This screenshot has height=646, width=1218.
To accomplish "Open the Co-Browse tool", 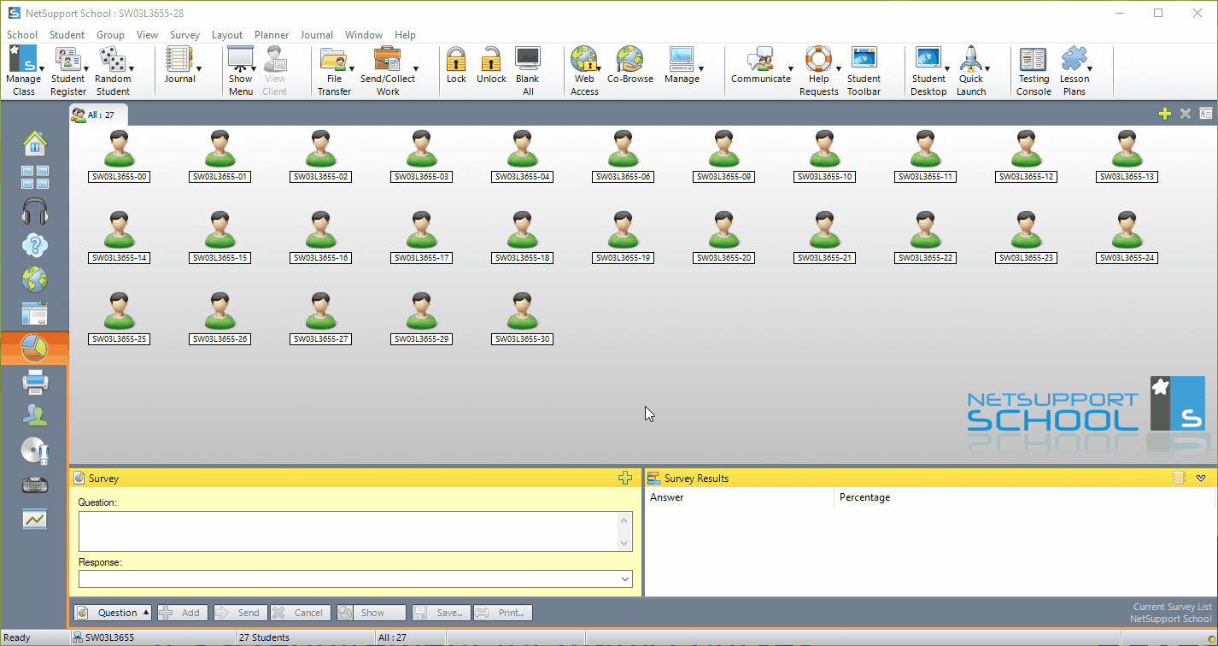I will point(629,65).
